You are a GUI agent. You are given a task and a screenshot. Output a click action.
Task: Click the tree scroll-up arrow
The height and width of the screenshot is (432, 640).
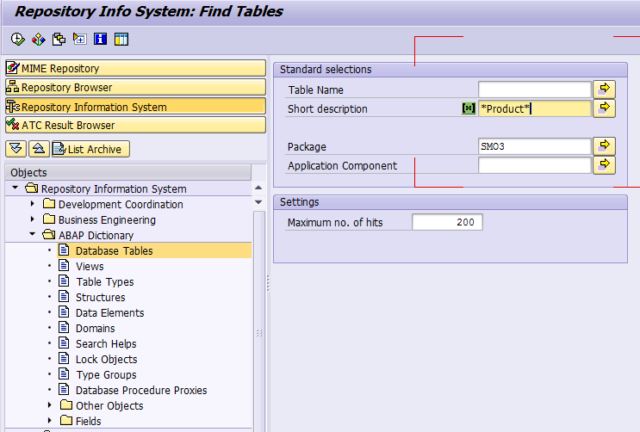(258, 188)
